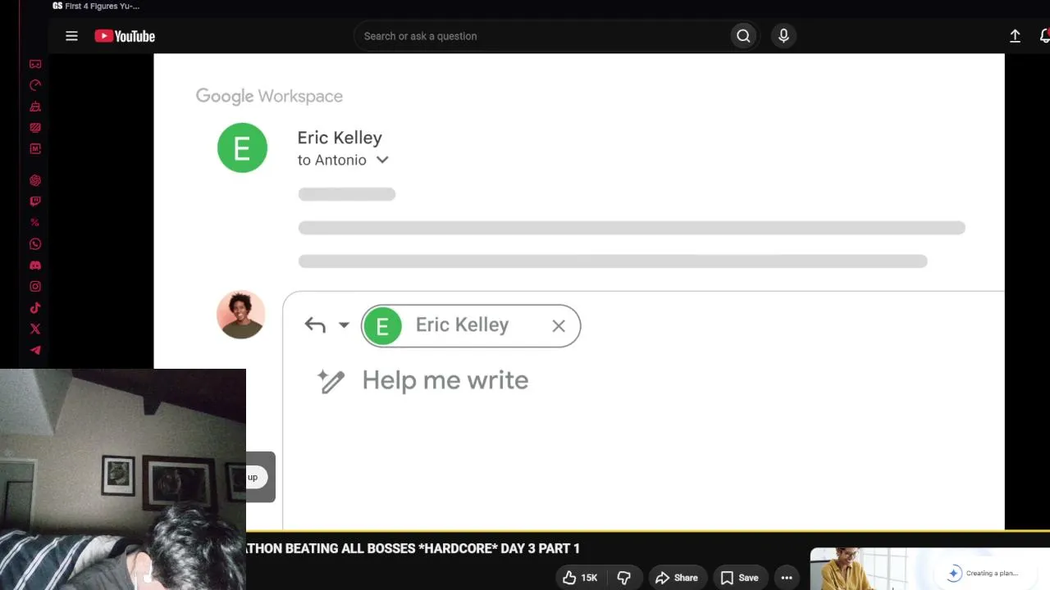Share the video
1050x590 pixels.
677,578
